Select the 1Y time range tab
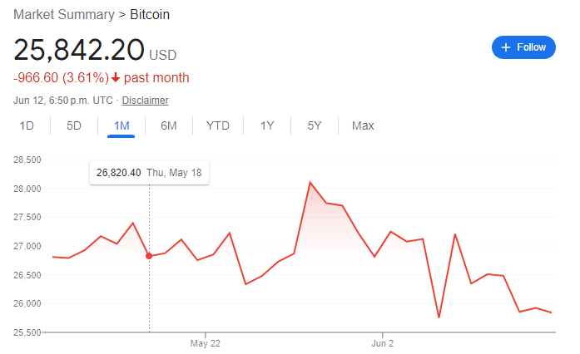This screenshot has width=580, height=354. pyautogui.click(x=267, y=125)
